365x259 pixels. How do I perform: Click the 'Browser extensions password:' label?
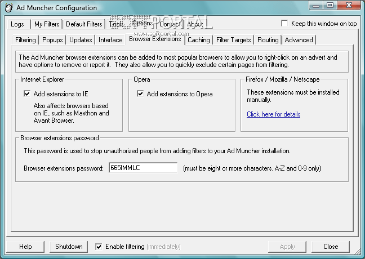(x=64, y=168)
